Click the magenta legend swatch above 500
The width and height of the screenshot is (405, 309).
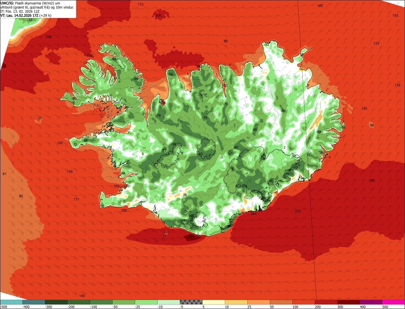[393, 302]
